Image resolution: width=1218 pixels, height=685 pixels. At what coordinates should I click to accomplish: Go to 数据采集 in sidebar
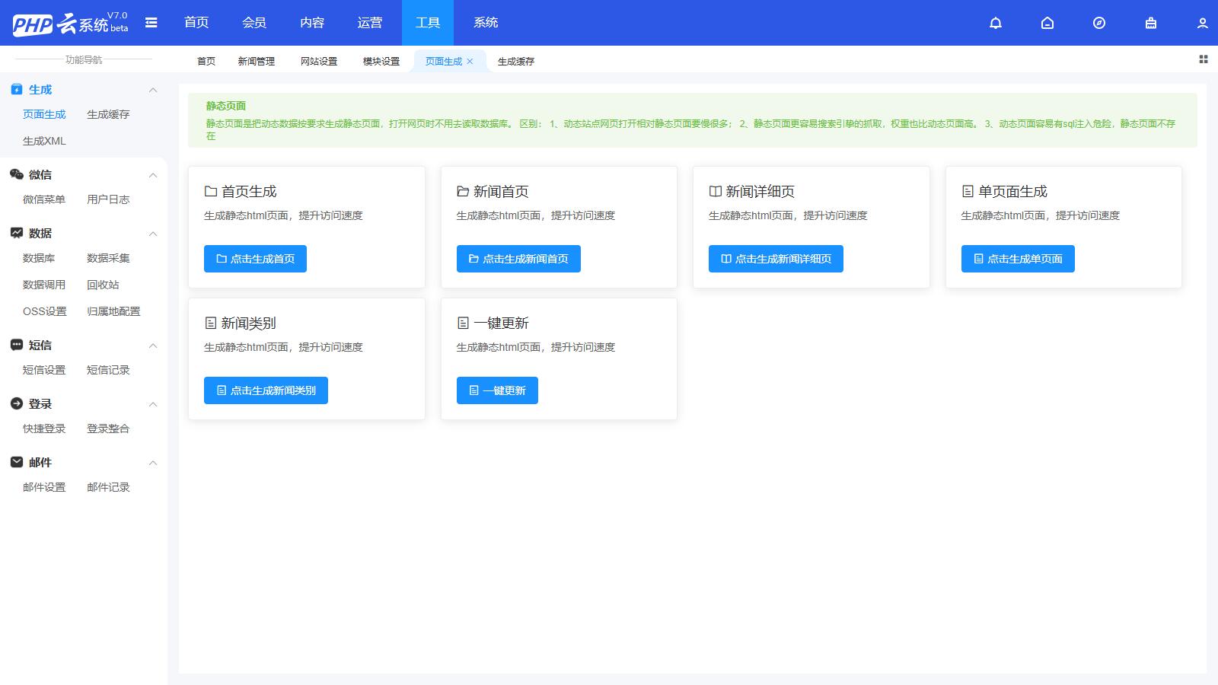coord(108,258)
